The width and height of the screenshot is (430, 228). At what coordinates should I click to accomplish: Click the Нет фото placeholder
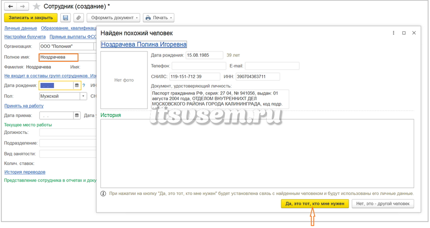tap(124, 80)
